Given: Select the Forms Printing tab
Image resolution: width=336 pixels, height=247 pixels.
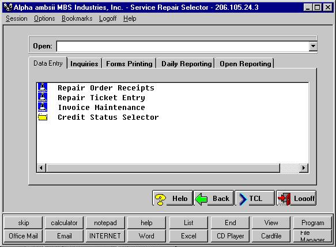Looking at the screenshot, I should (129, 63).
